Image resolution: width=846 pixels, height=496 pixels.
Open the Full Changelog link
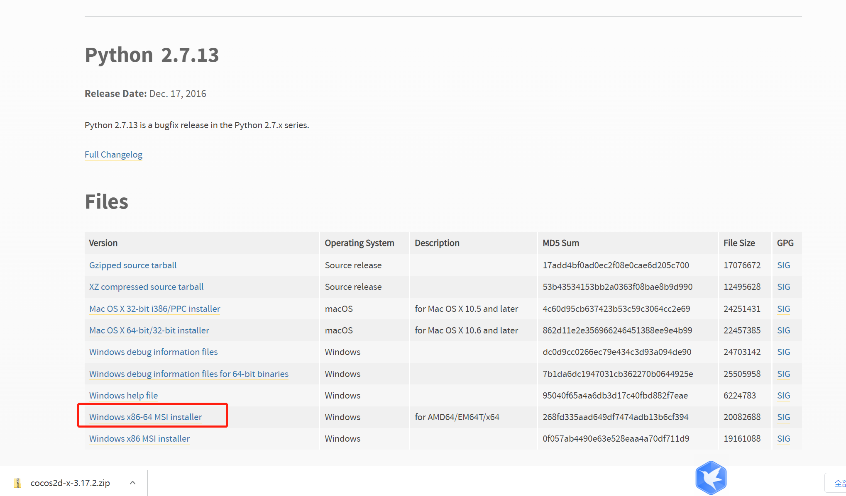[x=113, y=155]
